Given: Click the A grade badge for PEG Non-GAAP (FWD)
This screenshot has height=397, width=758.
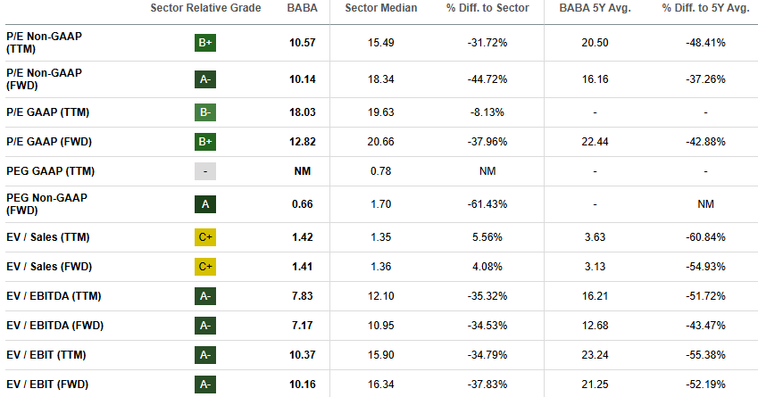Looking at the screenshot, I should pos(205,204).
